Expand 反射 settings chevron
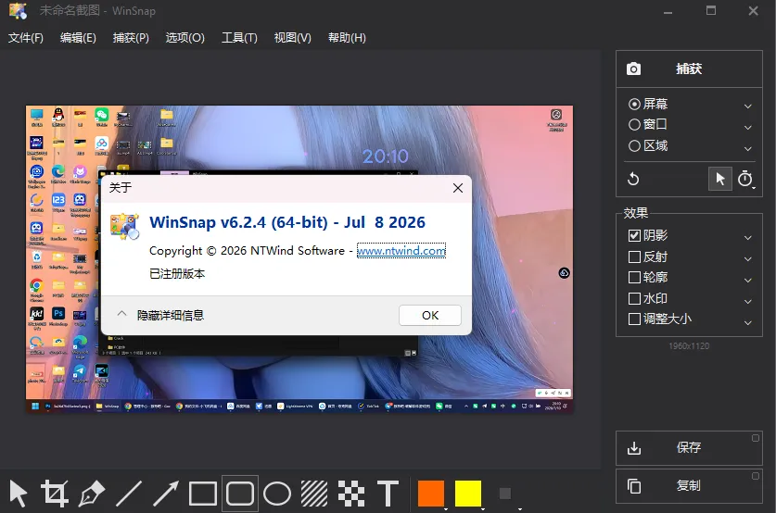The image size is (776, 513). (x=748, y=259)
